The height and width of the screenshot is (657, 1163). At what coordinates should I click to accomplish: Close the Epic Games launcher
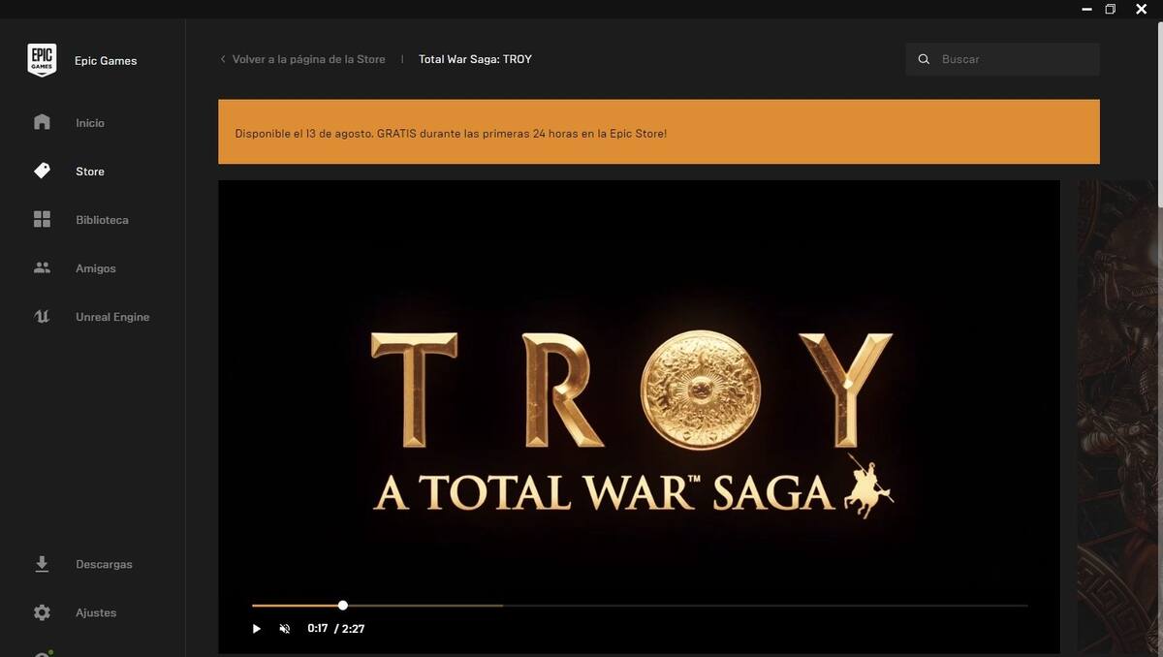[x=1142, y=9]
